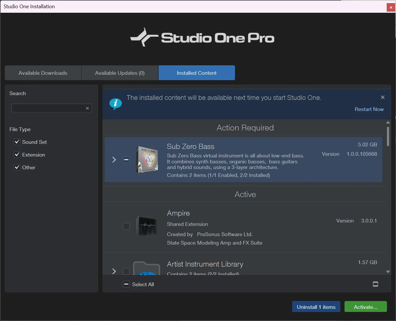Click the Ampire version 3.0.0.1 value
This screenshot has width=396, height=321.
[x=369, y=221]
